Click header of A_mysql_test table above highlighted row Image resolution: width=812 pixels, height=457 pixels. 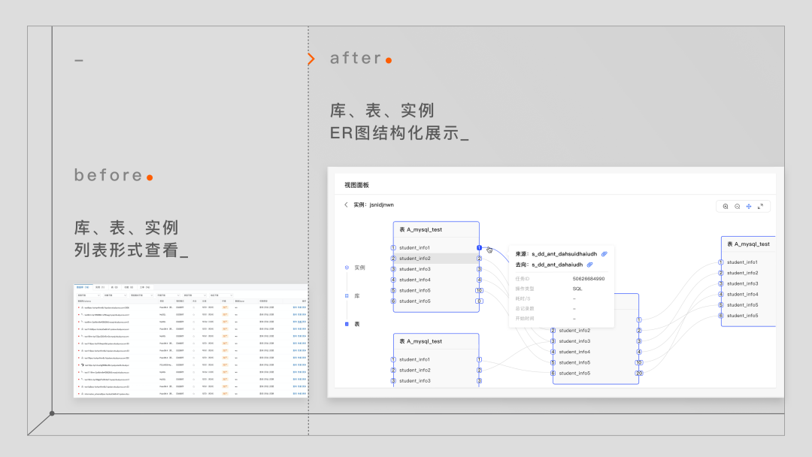pos(436,230)
